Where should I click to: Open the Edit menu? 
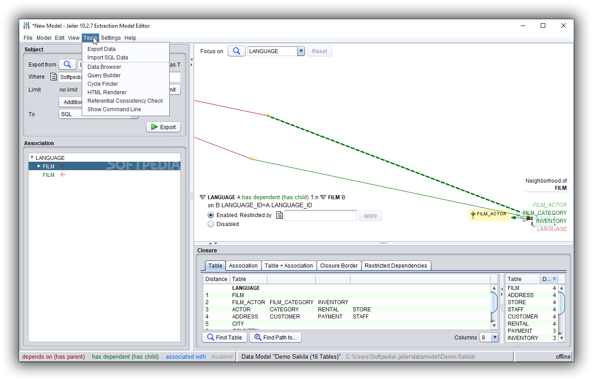pos(60,38)
